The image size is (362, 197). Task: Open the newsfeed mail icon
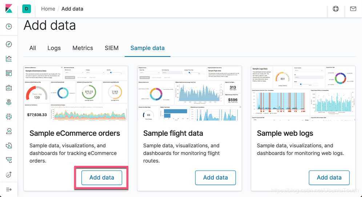(353, 9)
